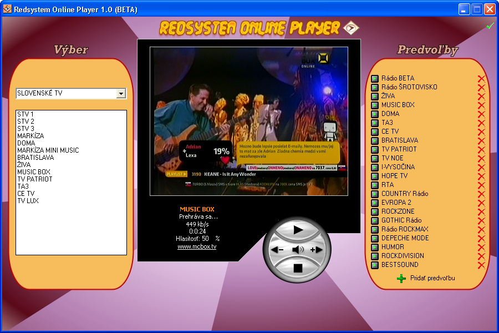
Task: Select STV 1 in the channel list
Action: [26, 114]
